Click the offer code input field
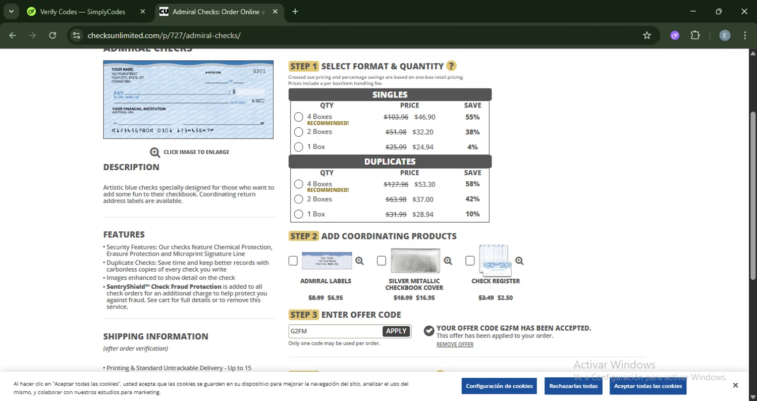The width and height of the screenshot is (757, 401). [x=335, y=331]
